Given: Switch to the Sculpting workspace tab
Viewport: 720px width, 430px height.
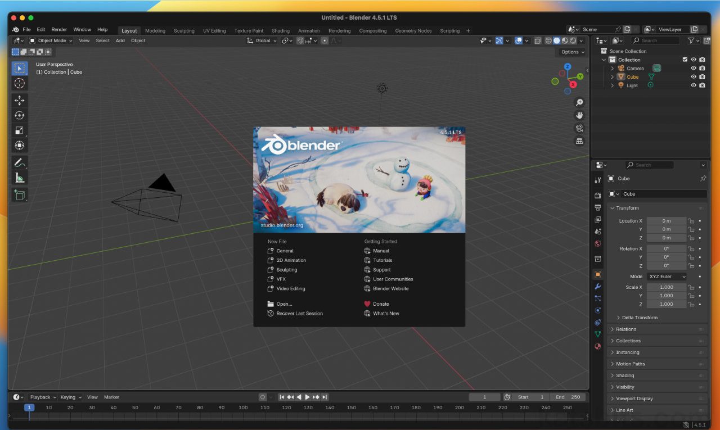Looking at the screenshot, I should point(184,31).
